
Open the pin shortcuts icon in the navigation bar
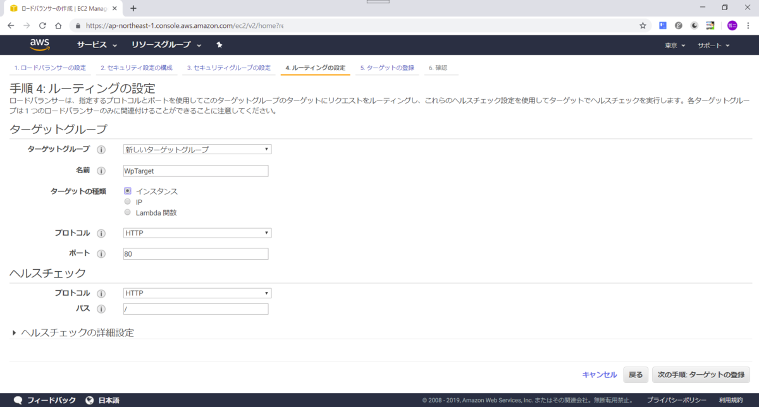(x=219, y=45)
